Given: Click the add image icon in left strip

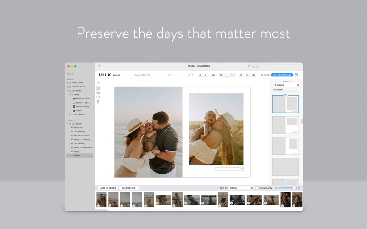Looking at the screenshot, I should tap(98, 93).
